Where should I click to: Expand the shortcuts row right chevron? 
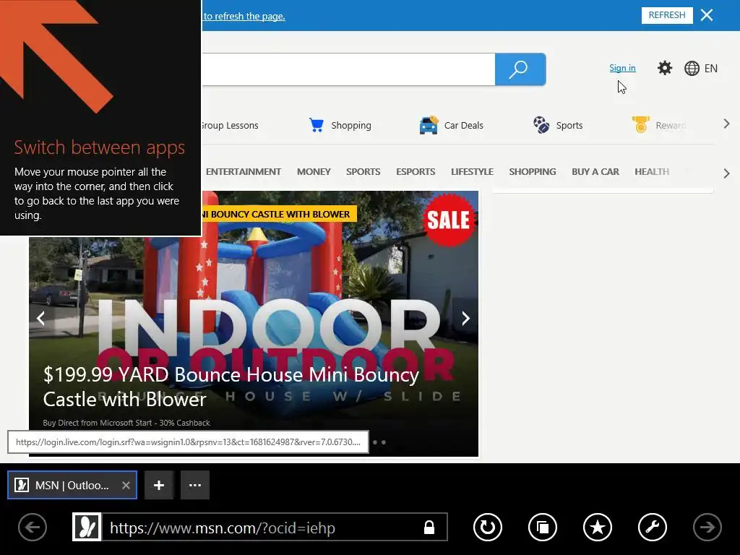pyautogui.click(x=726, y=124)
